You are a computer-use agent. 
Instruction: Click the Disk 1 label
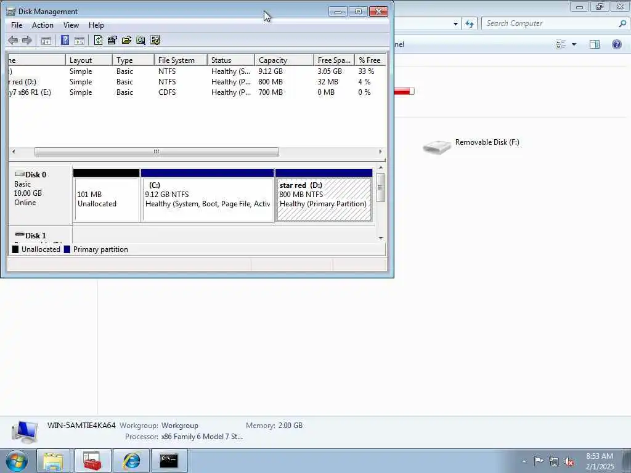35,236
